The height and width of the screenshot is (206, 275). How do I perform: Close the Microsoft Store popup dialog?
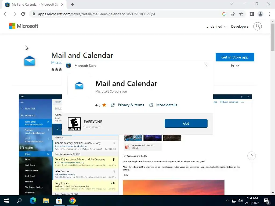[206, 65]
